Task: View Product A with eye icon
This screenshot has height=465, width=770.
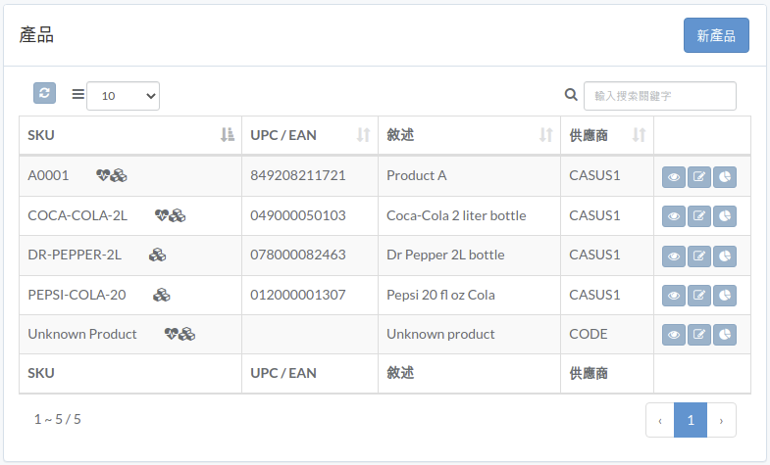Action: [x=674, y=177]
